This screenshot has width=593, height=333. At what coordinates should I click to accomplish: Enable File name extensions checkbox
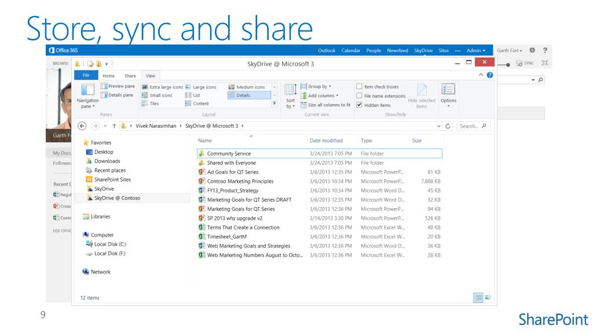coord(359,96)
